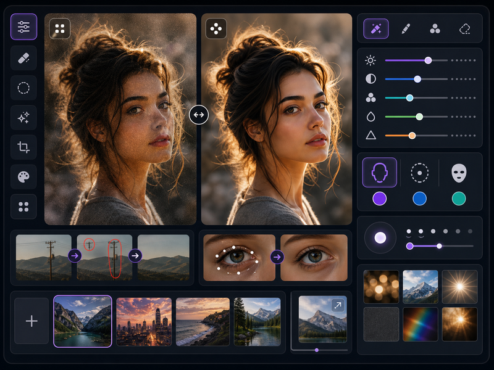The width and height of the screenshot is (494, 370).
Task: Adjust the purple brightness slider handle
Action: tap(428, 60)
